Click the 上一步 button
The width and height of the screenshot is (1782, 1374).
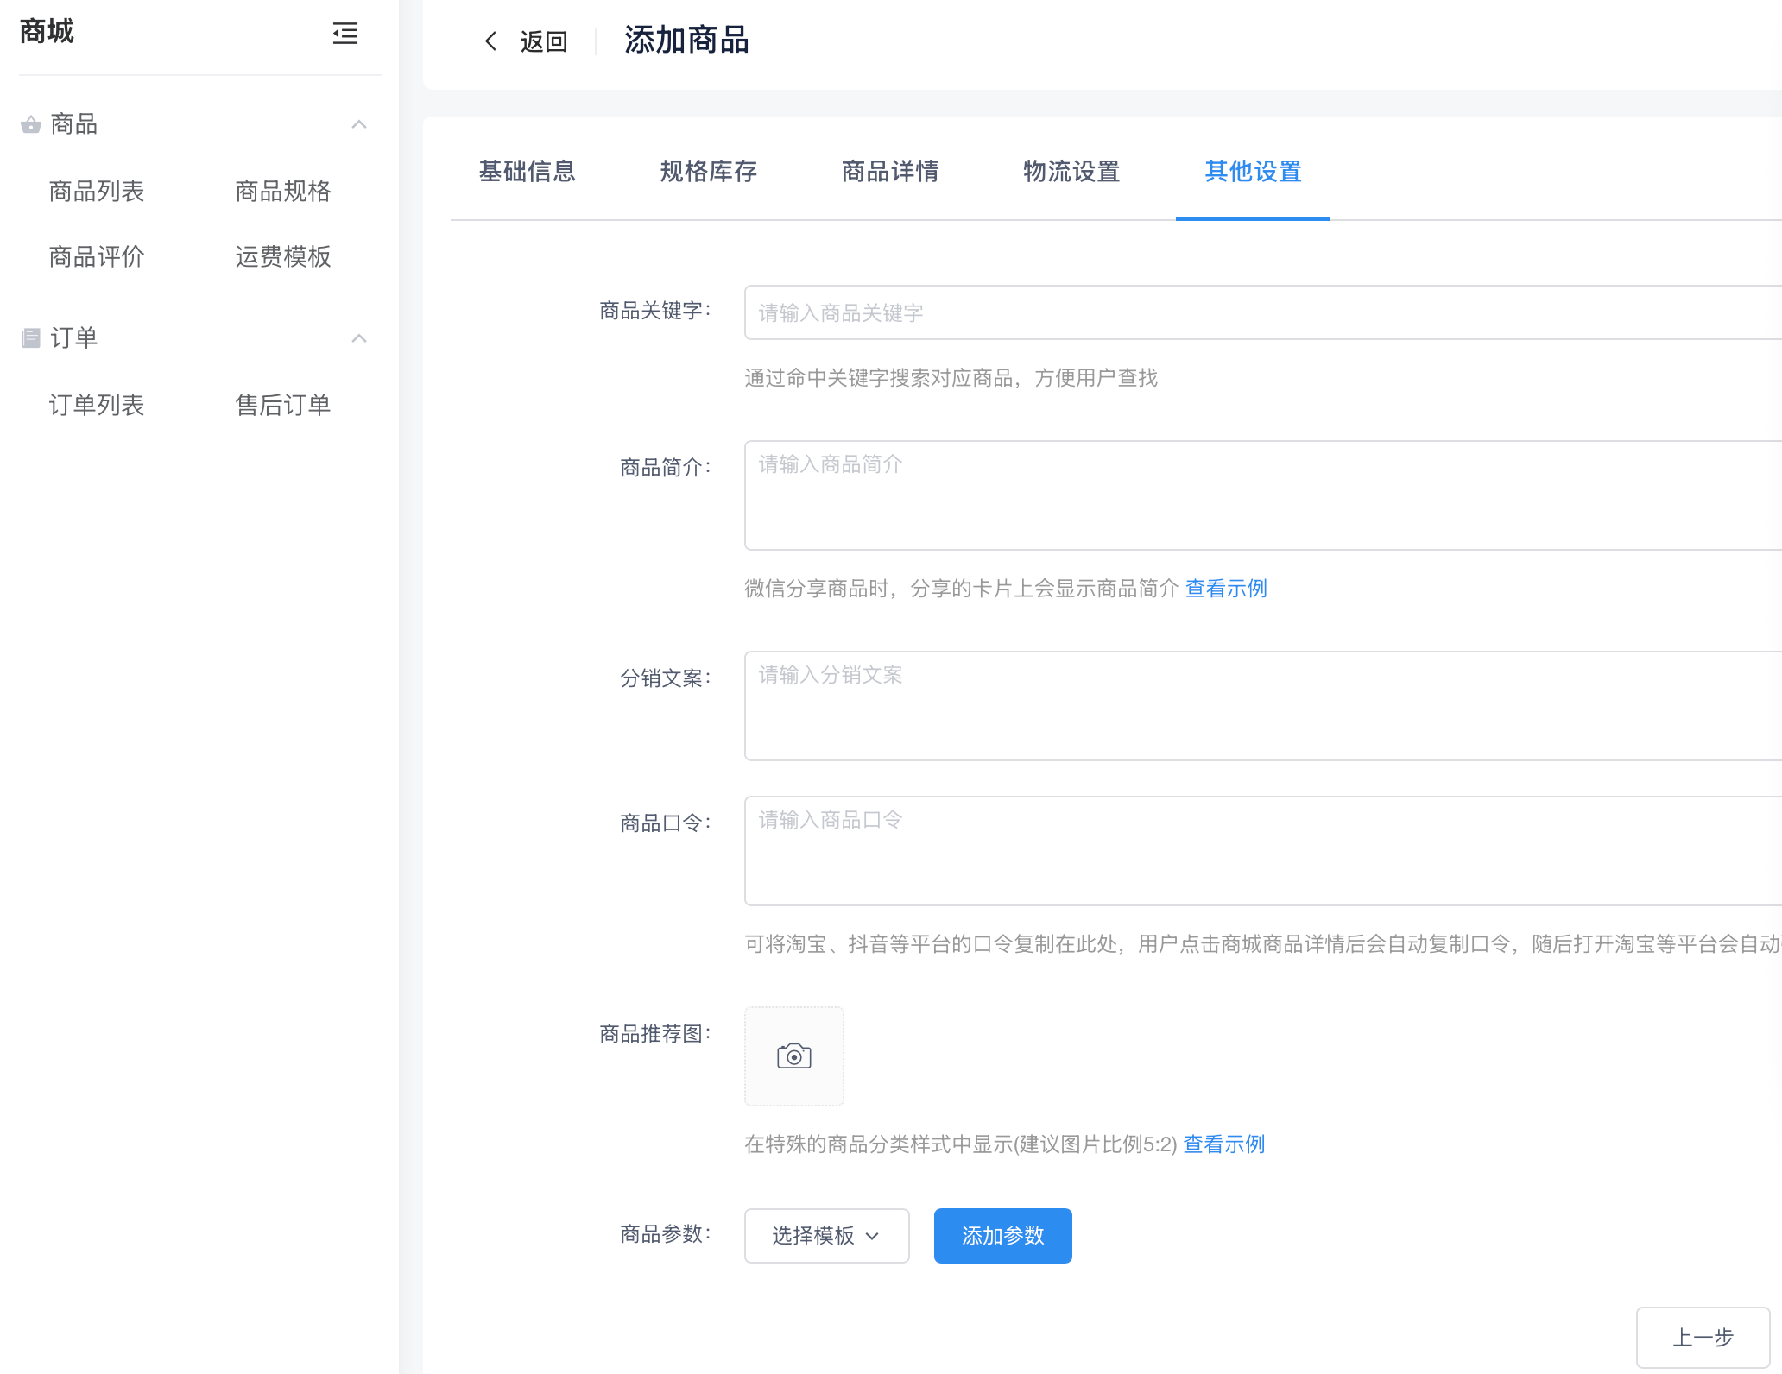1702,1337
